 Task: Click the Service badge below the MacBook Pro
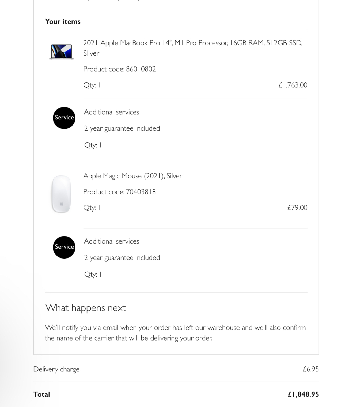click(64, 118)
